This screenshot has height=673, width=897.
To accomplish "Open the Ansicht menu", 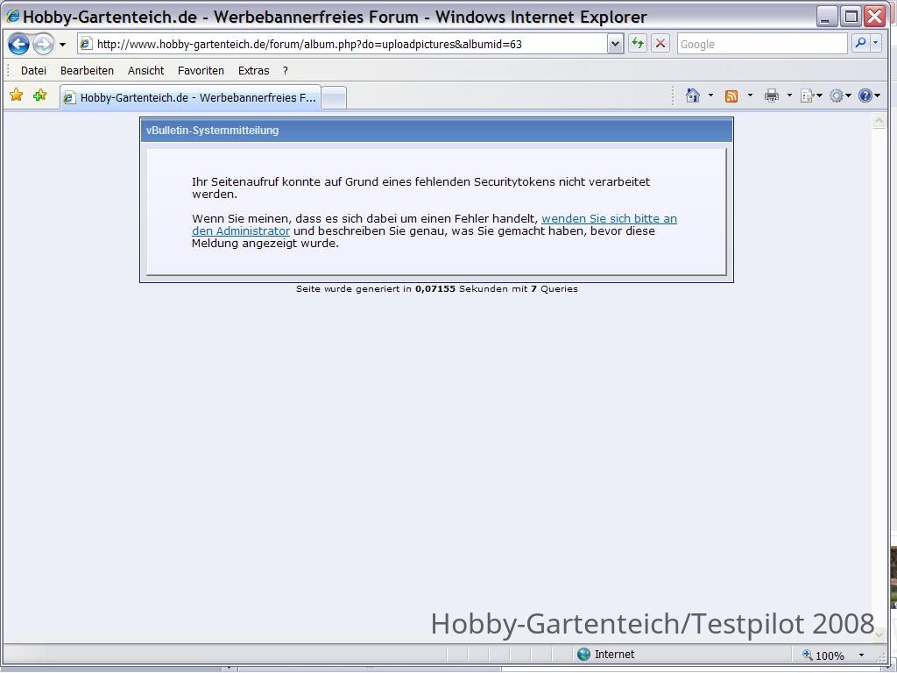I will (146, 70).
